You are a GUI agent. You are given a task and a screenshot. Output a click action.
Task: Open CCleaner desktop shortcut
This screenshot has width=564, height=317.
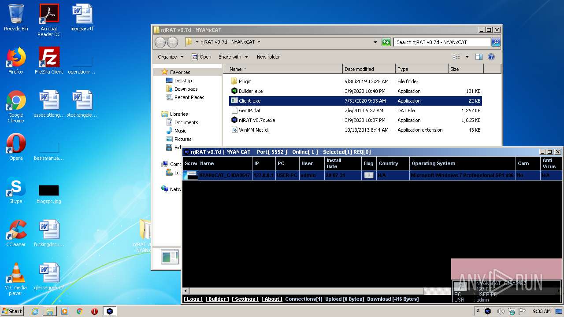coord(16,233)
